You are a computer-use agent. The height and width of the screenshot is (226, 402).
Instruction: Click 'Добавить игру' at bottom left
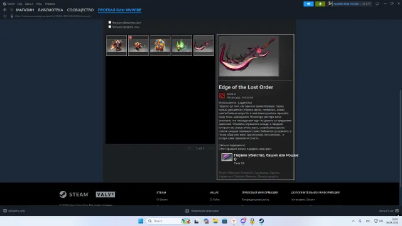tap(14, 211)
